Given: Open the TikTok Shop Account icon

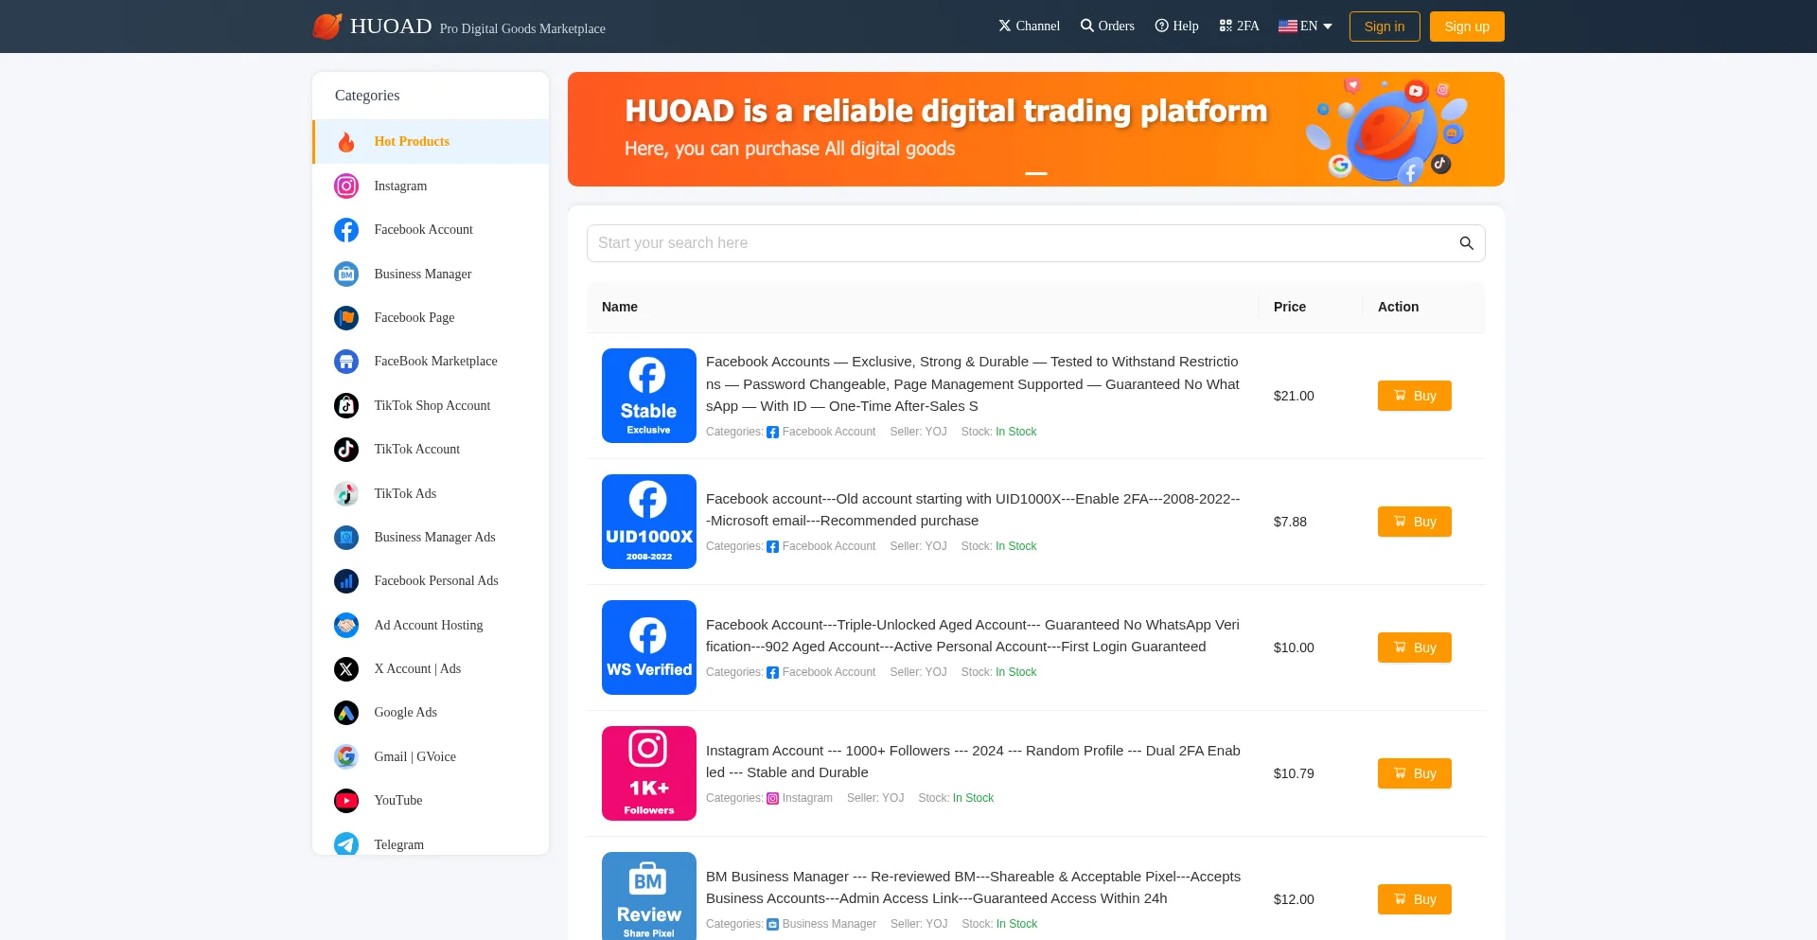Looking at the screenshot, I should point(346,406).
